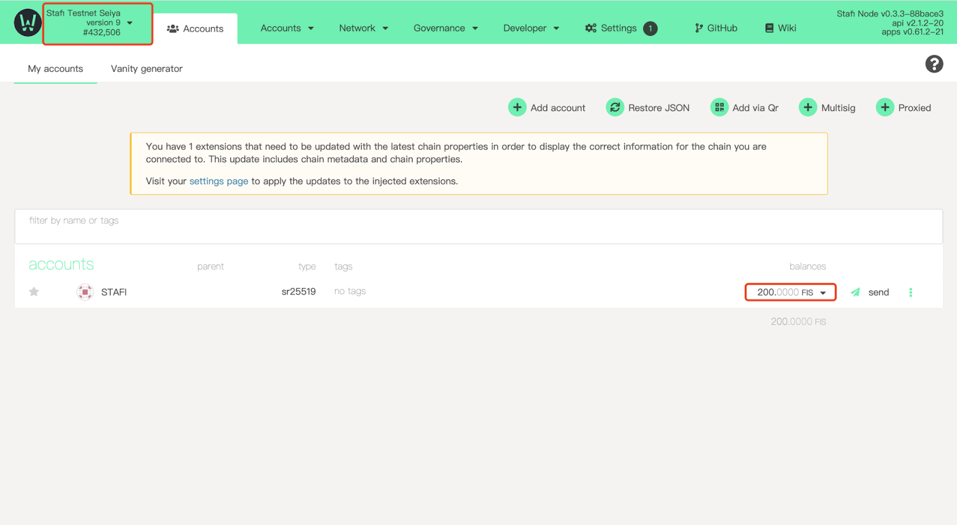This screenshot has height=525, width=957.
Task: Open the help question mark icon
Action: [x=934, y=64]
